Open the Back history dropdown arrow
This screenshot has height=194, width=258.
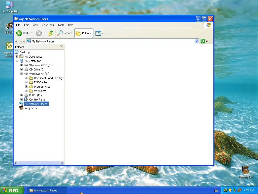pyautogui.click(x=32, y=33)
